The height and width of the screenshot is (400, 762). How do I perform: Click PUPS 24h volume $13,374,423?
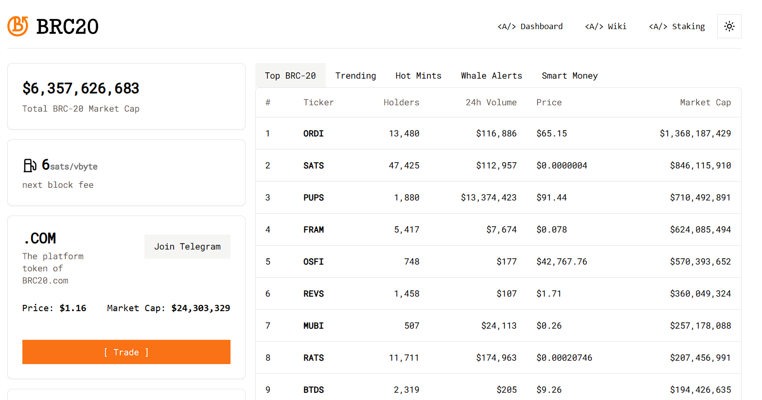coord(489,198)
